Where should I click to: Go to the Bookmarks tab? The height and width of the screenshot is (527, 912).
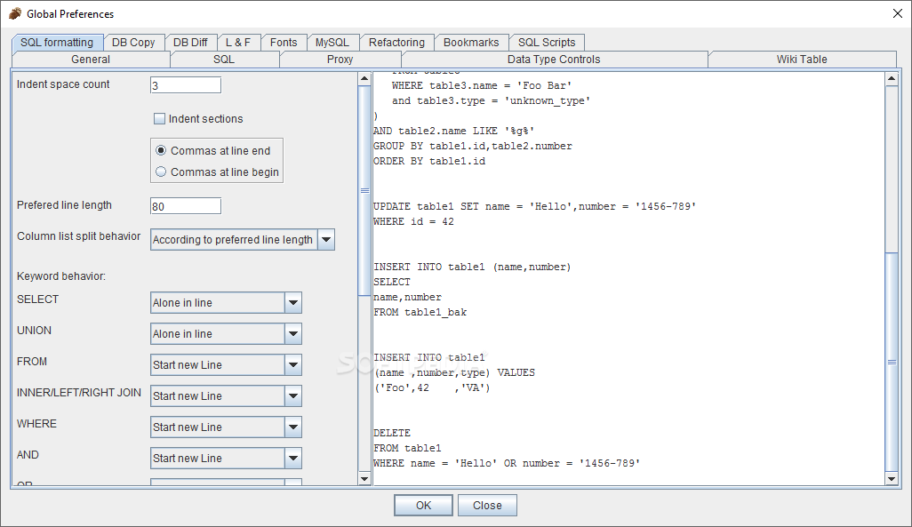471,43
